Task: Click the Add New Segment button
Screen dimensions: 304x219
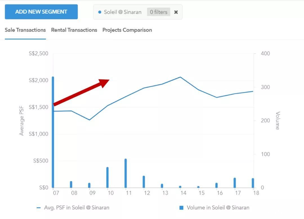Action: pos(41,12)
